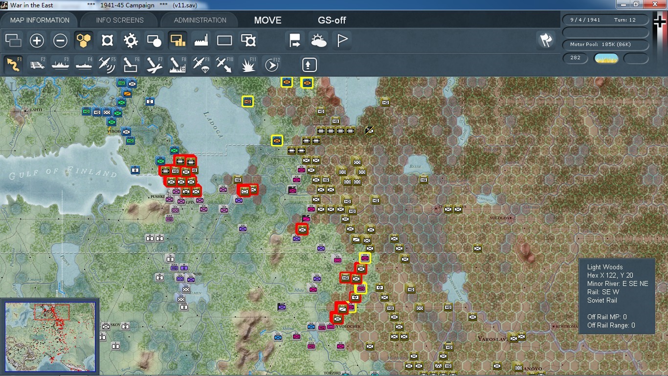Image resolution: width=668 pixels, height=376 pixels.
Task: Open the ADMINISTRATION tab
Action: click(x=200, y=20)
